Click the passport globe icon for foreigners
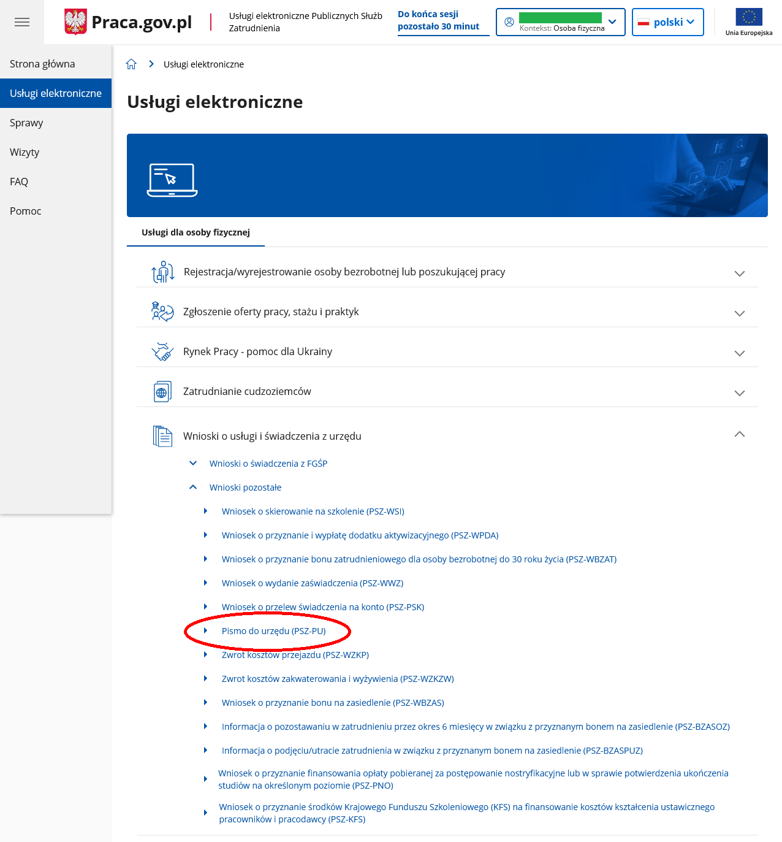Screen dimensions: 782x842 click(162, 391)
